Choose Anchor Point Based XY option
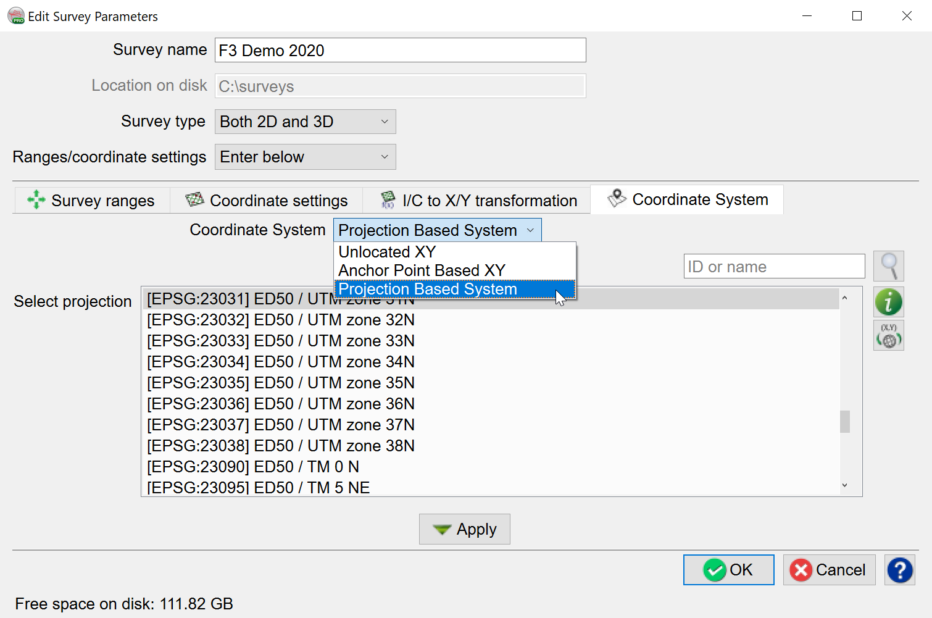Image resolution: width=932 pixels, height=618 pixels. (422, 270)
